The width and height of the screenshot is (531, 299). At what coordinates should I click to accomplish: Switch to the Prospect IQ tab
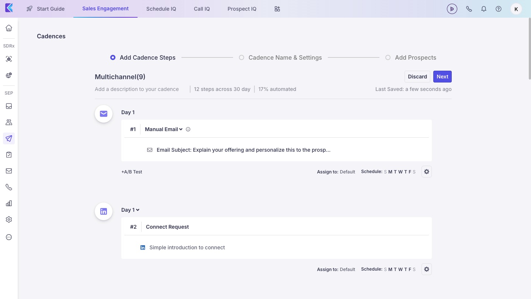pyautogui.click(x=242, y=9)
